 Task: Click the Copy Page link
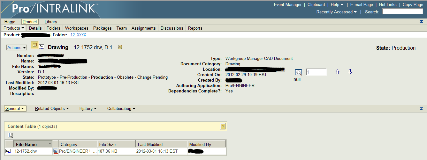(413, 4)
